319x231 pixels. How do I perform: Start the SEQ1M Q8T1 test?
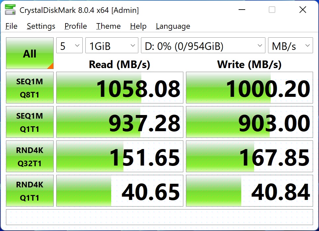[30, 88]
